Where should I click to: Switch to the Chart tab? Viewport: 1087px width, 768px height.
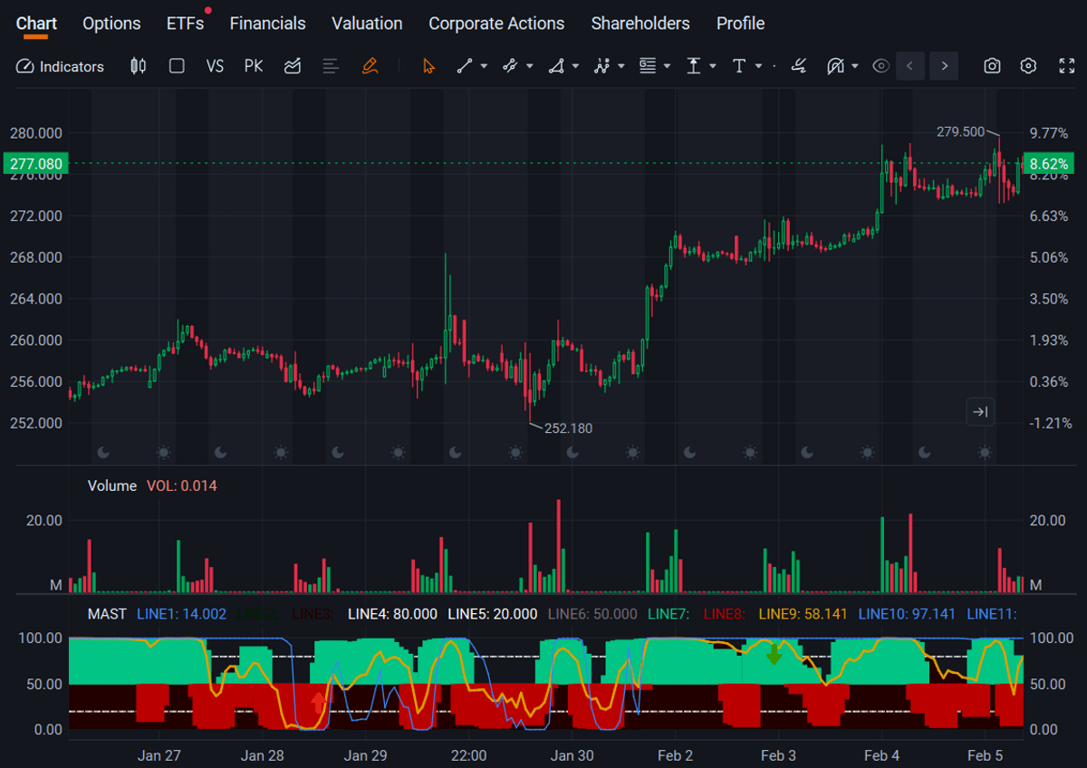(x=36, y=24)
